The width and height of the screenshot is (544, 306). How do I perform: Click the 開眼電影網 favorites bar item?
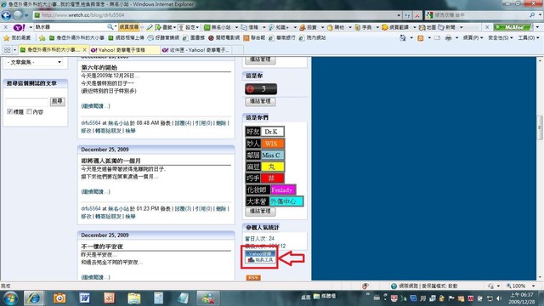(224, 37)
